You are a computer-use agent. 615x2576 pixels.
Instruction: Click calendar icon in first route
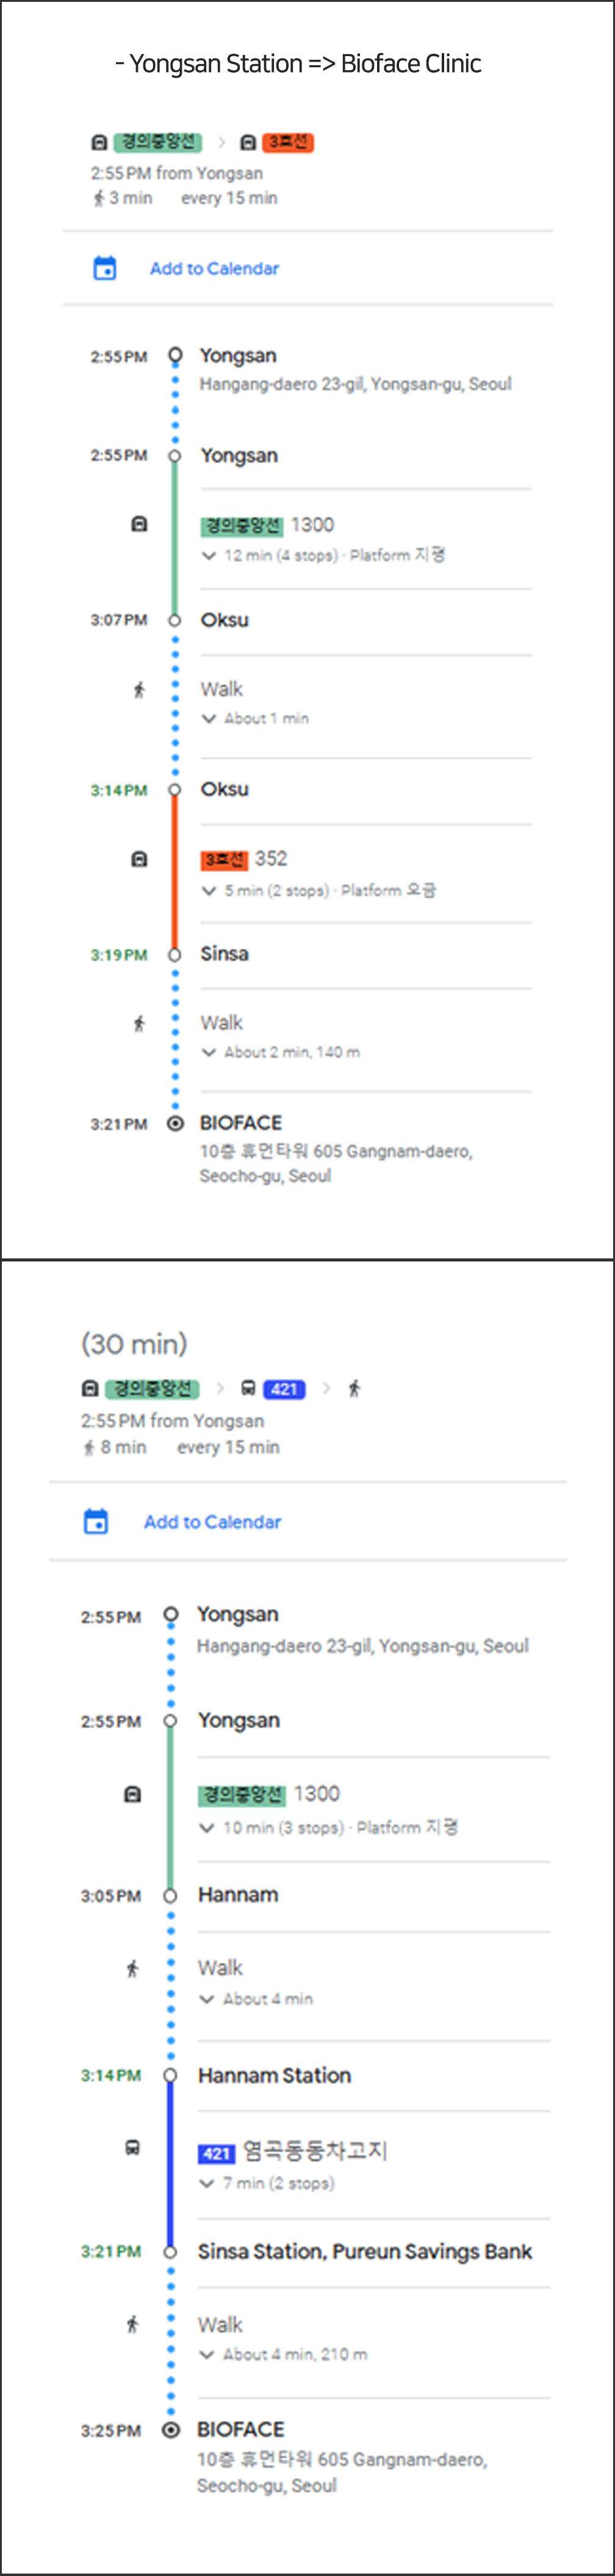pos(104,268)
